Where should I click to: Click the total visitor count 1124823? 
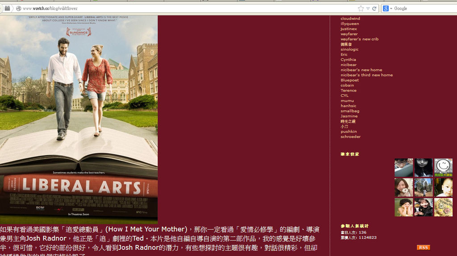[368, 238]
